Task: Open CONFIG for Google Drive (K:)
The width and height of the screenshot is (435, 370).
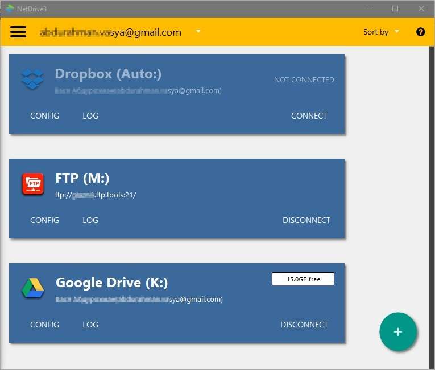Action: pos(44,325)
